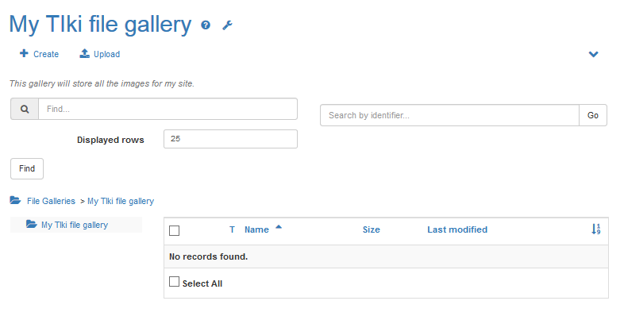Sort files by Last modified column
The height and width of the screenshot is (320, 624).
pos(457,230)
